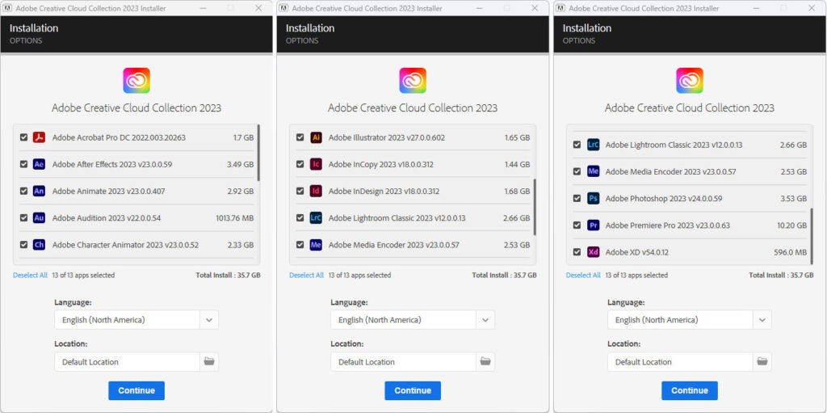This screenshot has height=413, width=827.
Task: Click the Character Animator Ch icon
Action: pyautogui.click(x=39, y=245)
